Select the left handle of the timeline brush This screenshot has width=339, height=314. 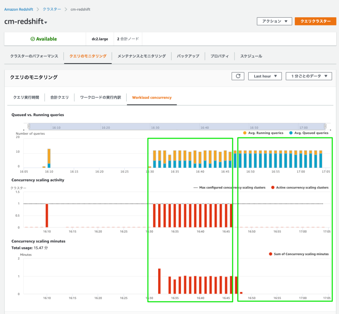click(x=29, y=126)
